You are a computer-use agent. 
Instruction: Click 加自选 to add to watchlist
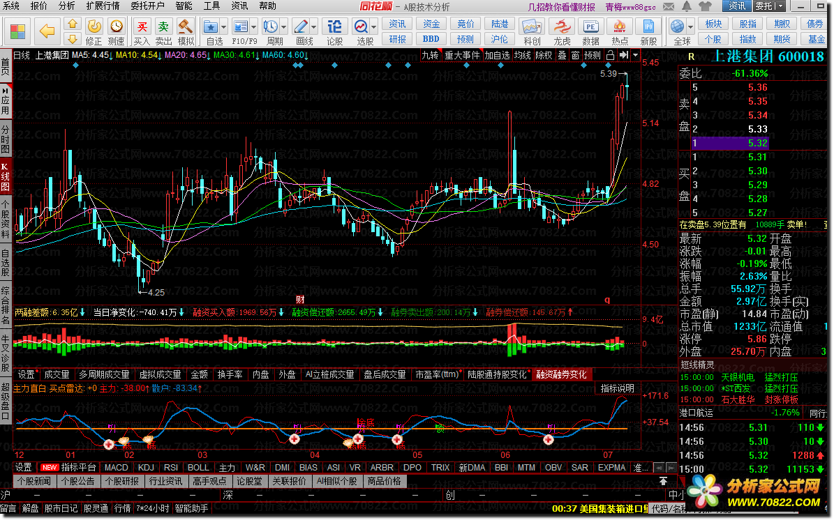point(497,55)
